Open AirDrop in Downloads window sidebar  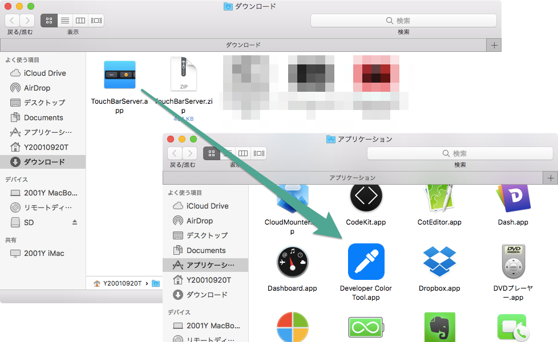pos(43,88)
